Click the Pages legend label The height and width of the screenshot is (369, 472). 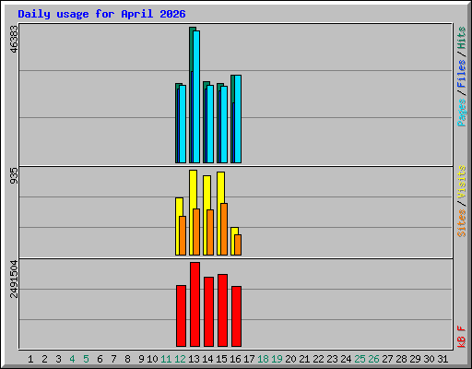pyautogui.click(x=462, y=113)
